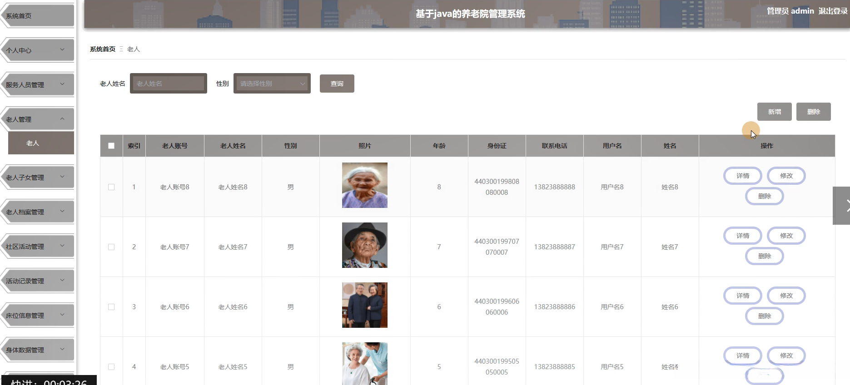Viewport: 850px width, 385px height.
Task: Click the 联系电话 column header
Action: pos(555,146)
